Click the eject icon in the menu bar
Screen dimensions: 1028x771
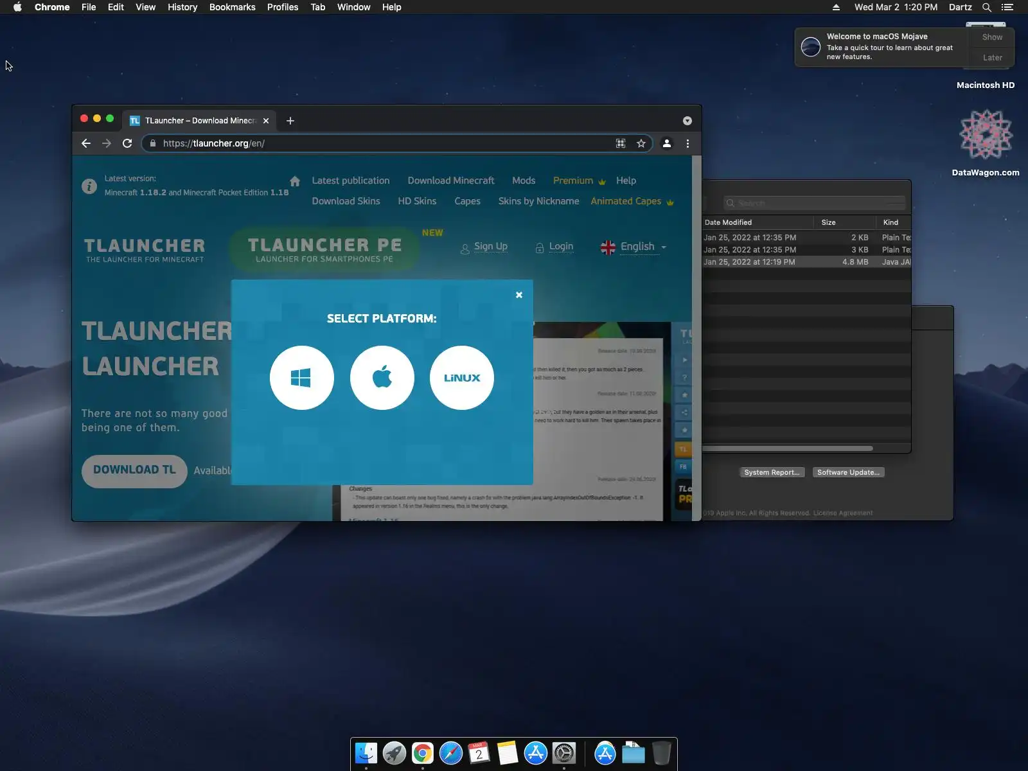click(836, 7)
